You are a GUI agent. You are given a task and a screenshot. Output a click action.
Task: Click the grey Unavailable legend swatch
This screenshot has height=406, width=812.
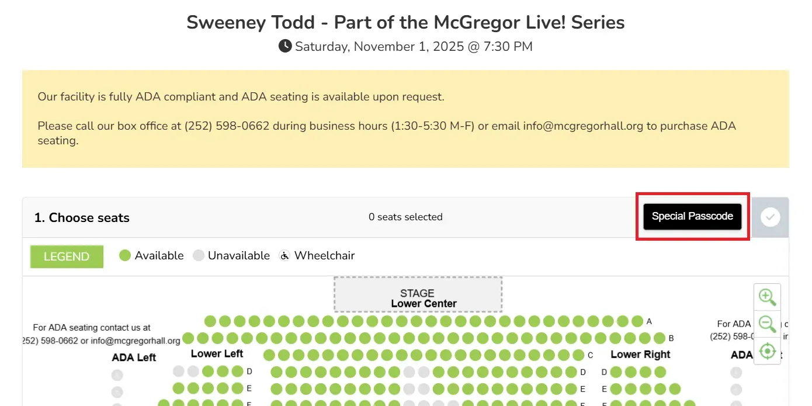(x=199, y=256)
